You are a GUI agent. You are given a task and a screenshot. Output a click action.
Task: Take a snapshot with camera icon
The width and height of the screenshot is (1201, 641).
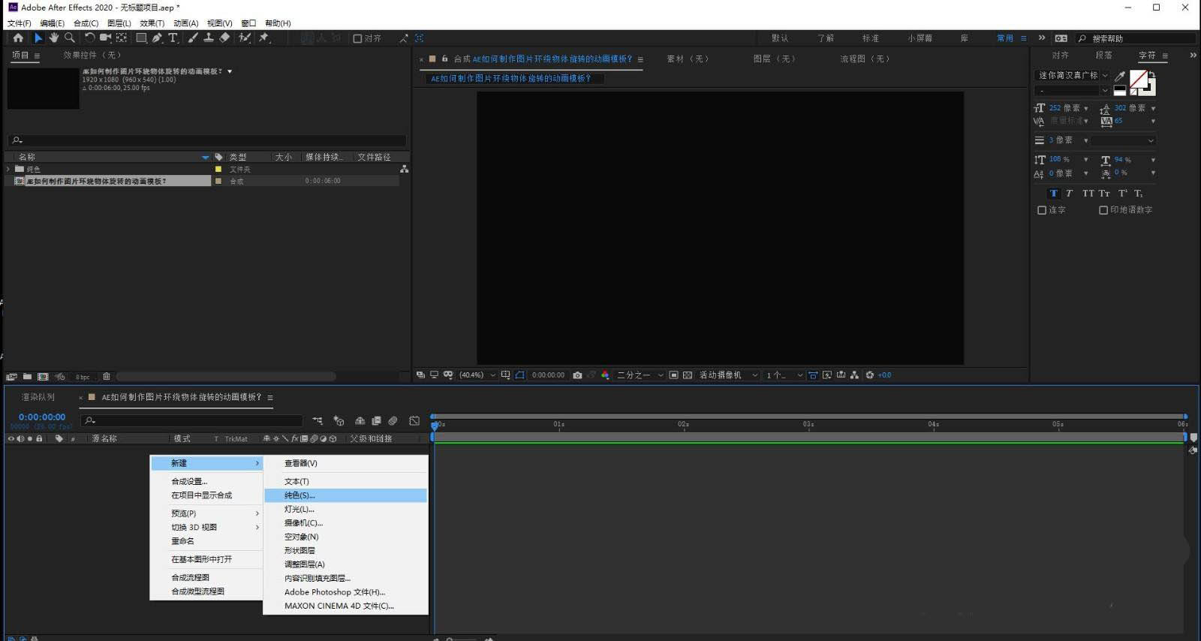577,375
